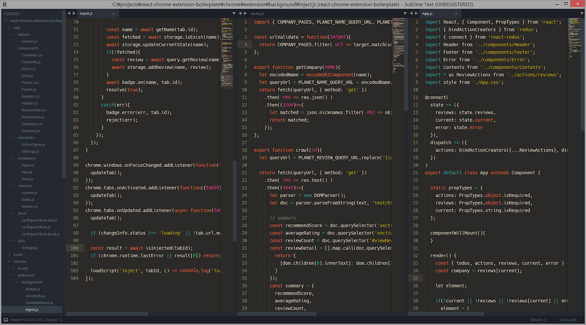586x325 pixels.
Task: Change indentation via Spaces: 2
Action: tap(538, 320)
